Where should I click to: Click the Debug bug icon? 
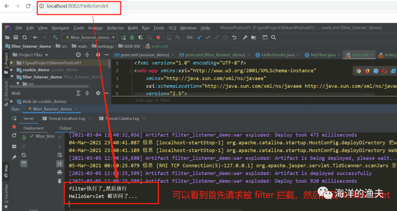coord(132,37)
